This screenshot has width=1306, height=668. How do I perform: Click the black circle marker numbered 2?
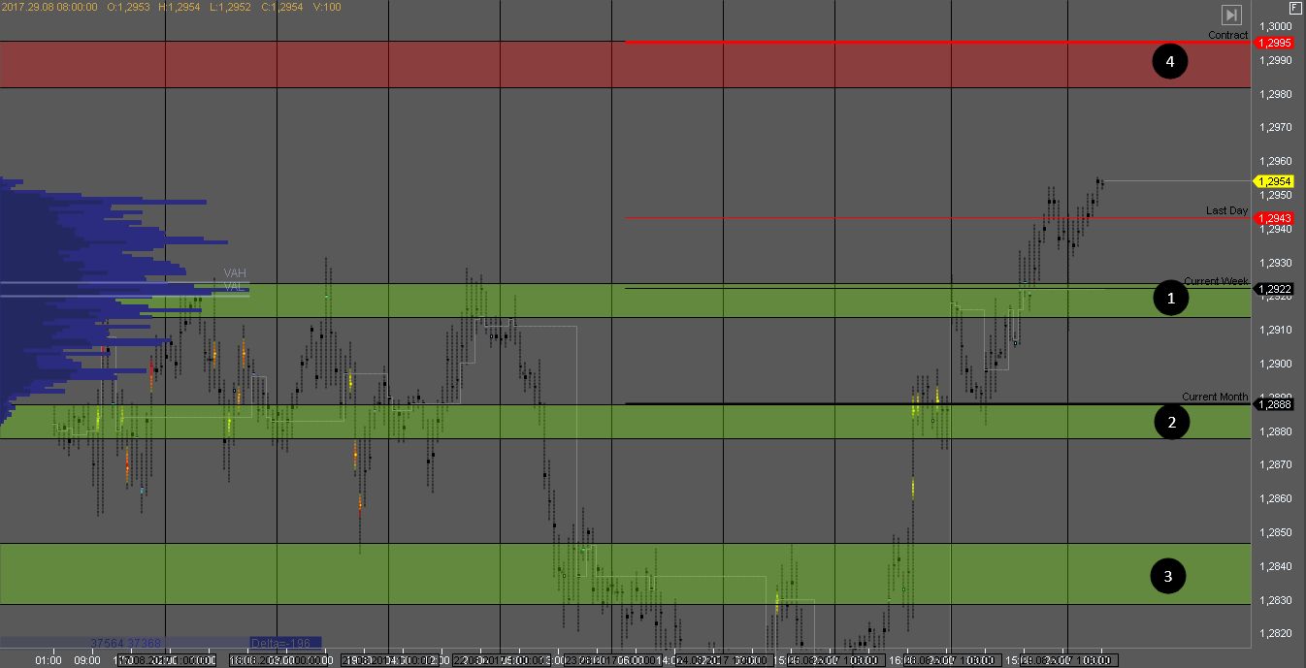tap(1171, 422)
